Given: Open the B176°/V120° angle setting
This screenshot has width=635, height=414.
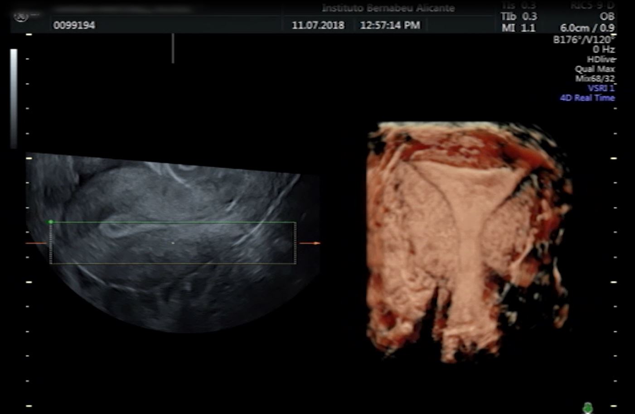Looking at the screenshot, I should 584,39.
